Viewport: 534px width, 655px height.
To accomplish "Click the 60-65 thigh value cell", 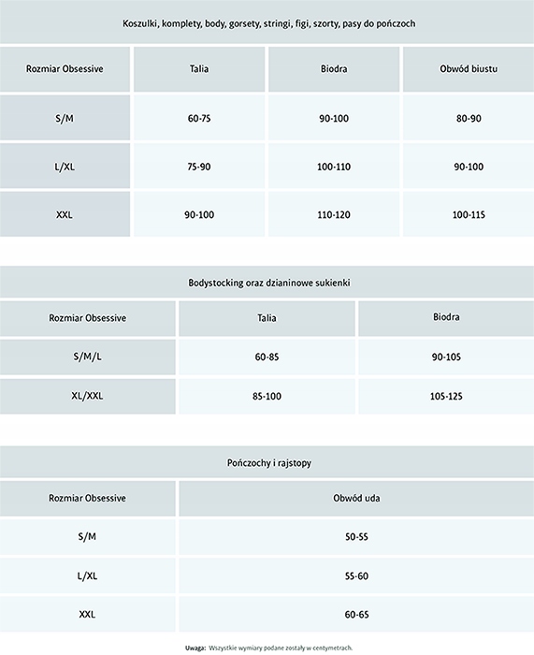I will 356,615.
